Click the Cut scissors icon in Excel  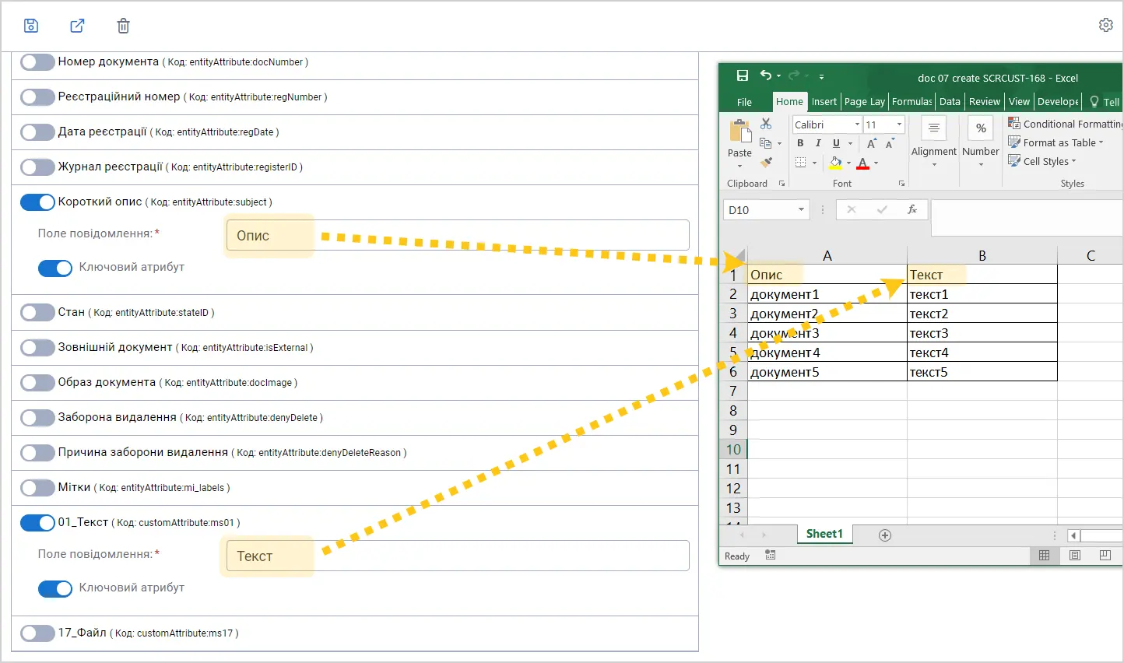click(x=766, y=124)
